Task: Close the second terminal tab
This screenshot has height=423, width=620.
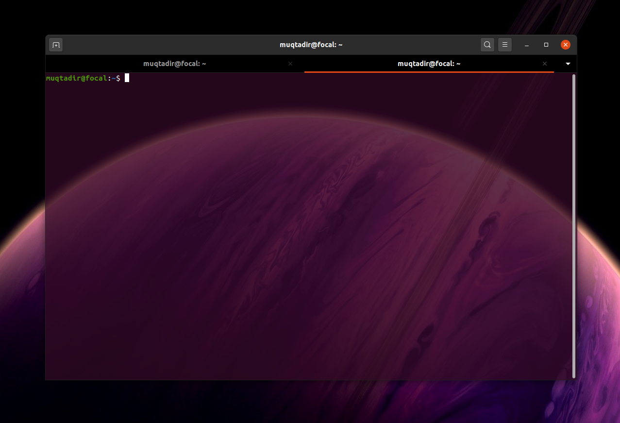Action: tap(545, 64)
